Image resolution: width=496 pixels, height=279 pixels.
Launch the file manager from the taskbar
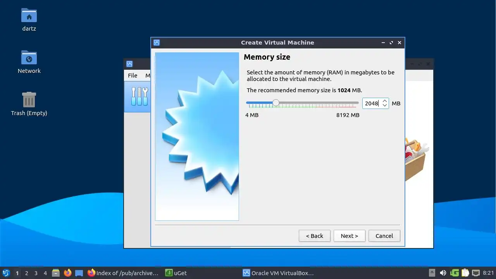click(x=56, y=273)
